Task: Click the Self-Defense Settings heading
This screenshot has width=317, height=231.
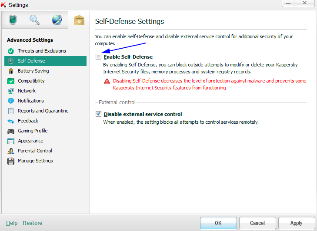Action: [130, 21]
